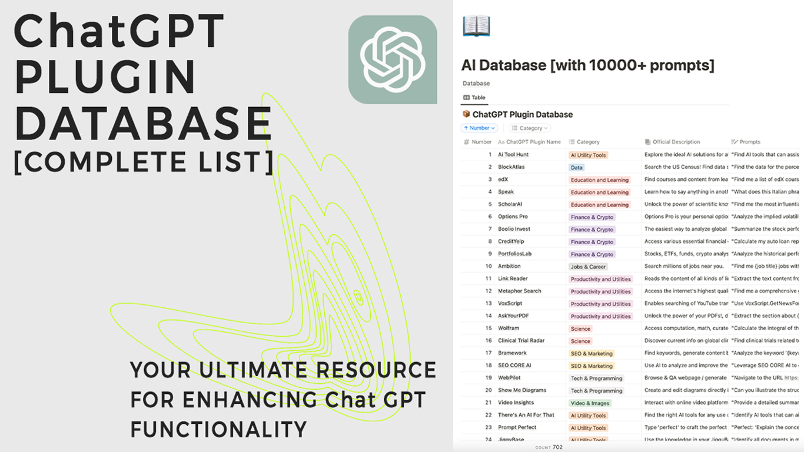Click the chevron next to the Category filter
The height and width of the screenshot is (452, 804).
coord(544,128)
